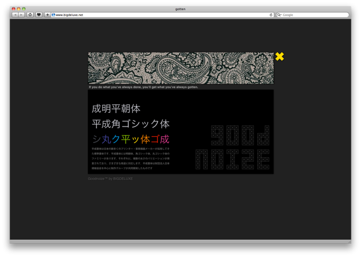This screenshot has width=361, height=257.
Task: Go back to the previous page
Action: (x=15, y=15)
